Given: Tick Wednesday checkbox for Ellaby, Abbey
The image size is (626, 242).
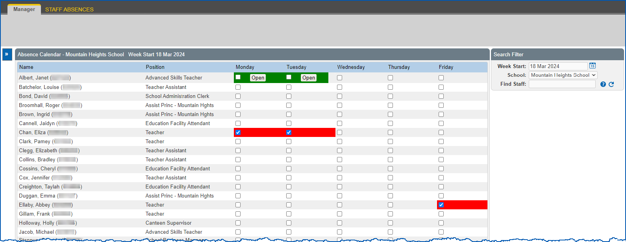Looking at the screenshot, I should (x=339, y=205).
